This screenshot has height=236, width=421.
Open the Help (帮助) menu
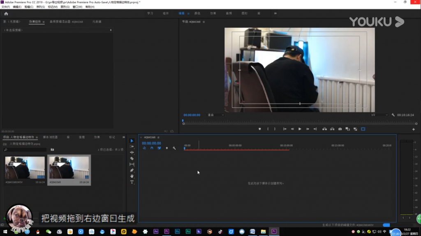(x=90, y=7)
